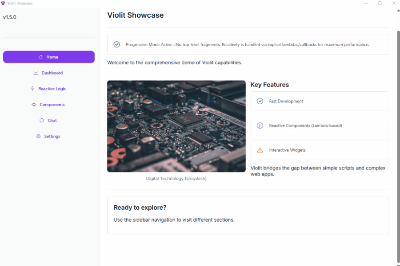Open Chat via the speech bubble icon

(x=41, y=120)
